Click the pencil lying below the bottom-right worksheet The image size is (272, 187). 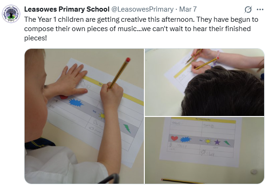[181, 181]
